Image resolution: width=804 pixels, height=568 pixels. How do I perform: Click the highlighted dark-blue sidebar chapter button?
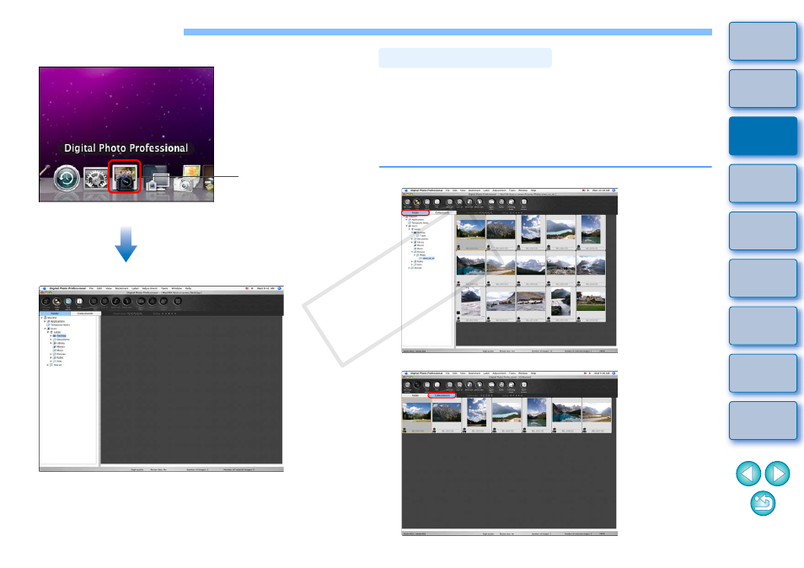[x=763, y=136]
